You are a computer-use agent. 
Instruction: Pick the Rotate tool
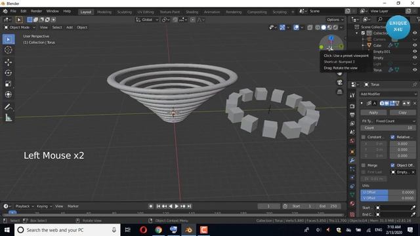tap(9, 73)
